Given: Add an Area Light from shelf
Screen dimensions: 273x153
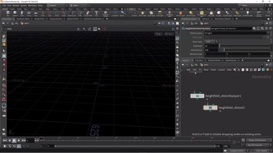Looking at the screenshot, I should [160, 13].
